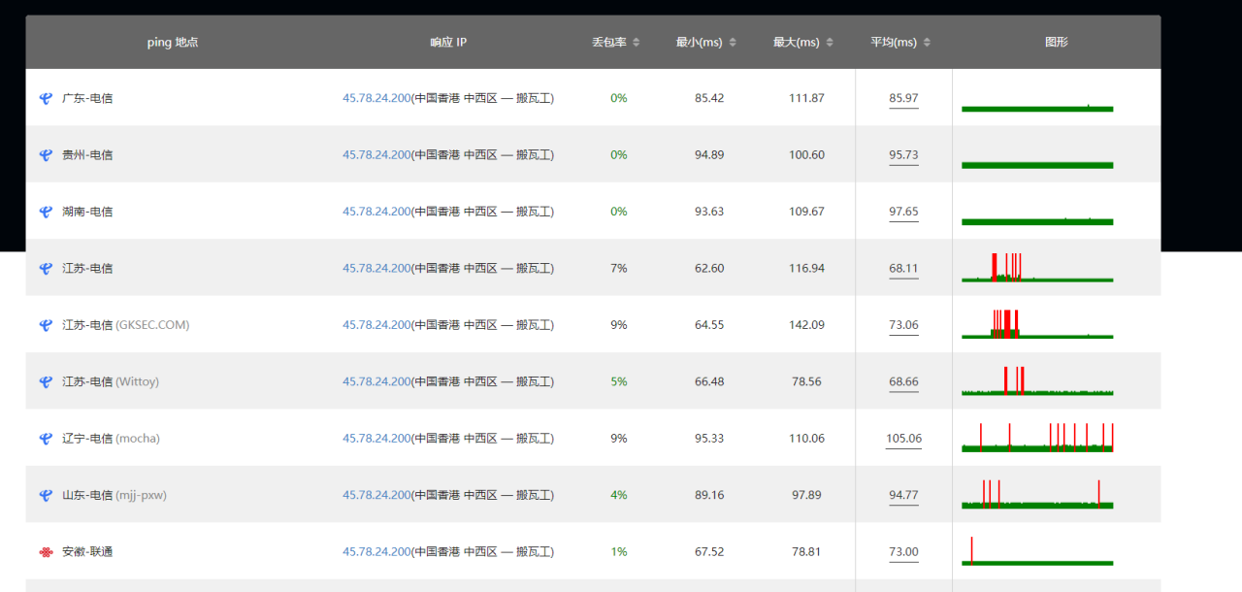Click the Telecom icon next to 山东-电信 (mjj-pxw)
This screenshot has height=592, width=1242.
46,495
